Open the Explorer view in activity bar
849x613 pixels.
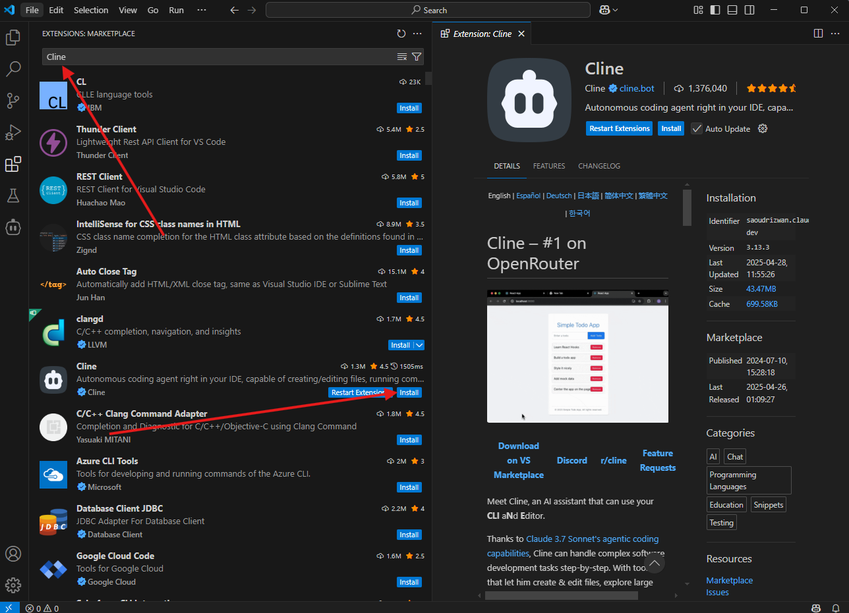tap(13, 38)
